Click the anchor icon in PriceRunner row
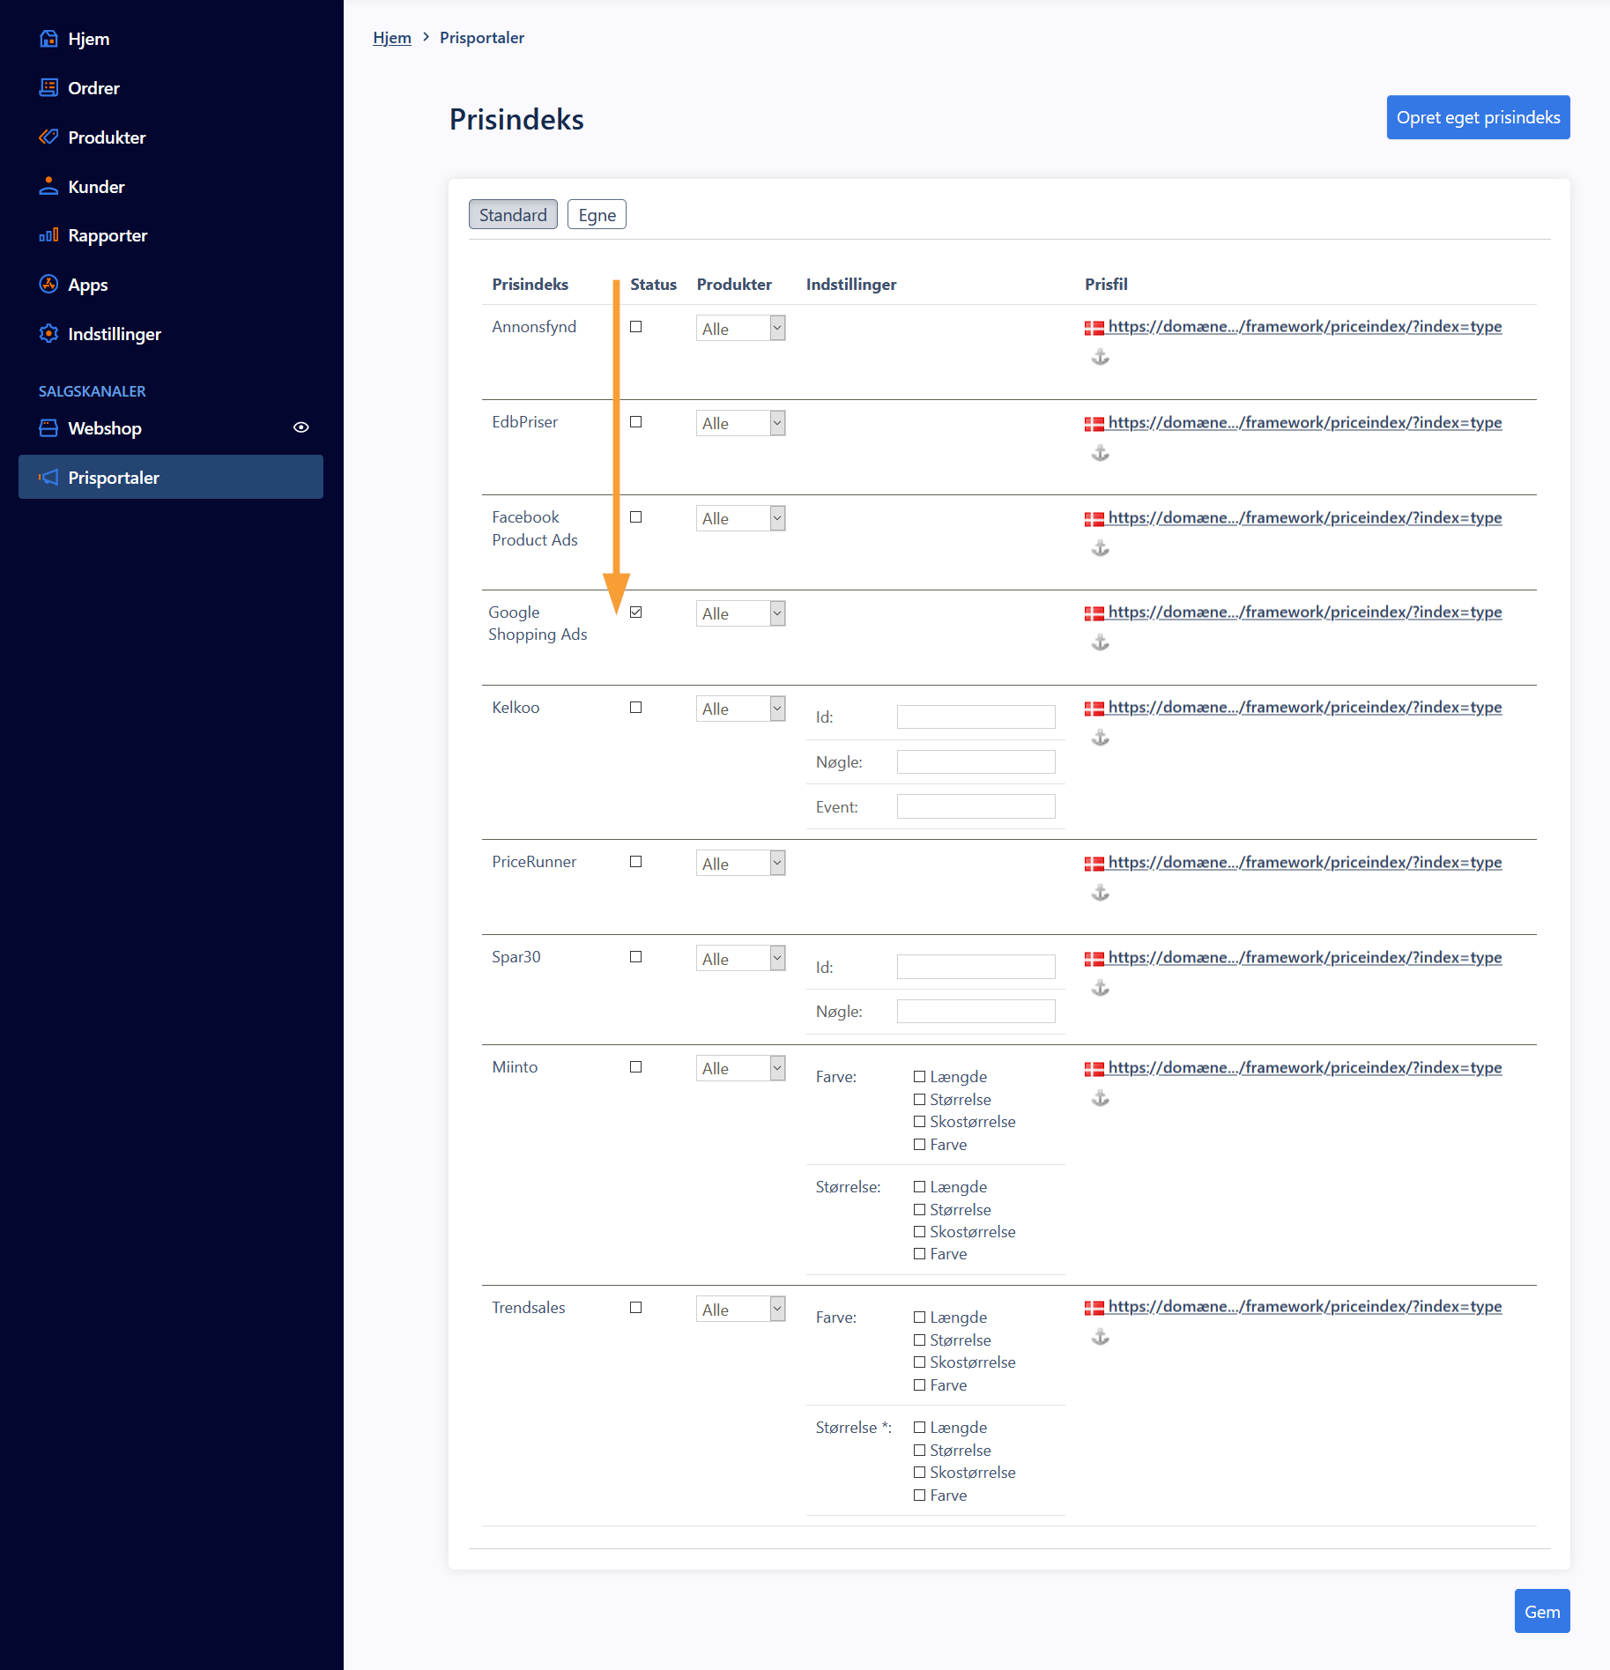This screenshot has width=1610, height=1670. pos(1101,893)
